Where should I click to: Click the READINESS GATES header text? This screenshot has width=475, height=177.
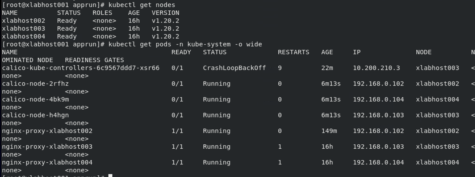[94, 60]
